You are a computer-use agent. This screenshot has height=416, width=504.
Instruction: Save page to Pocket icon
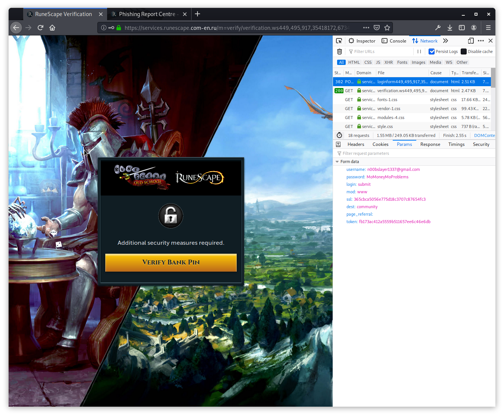377,28
